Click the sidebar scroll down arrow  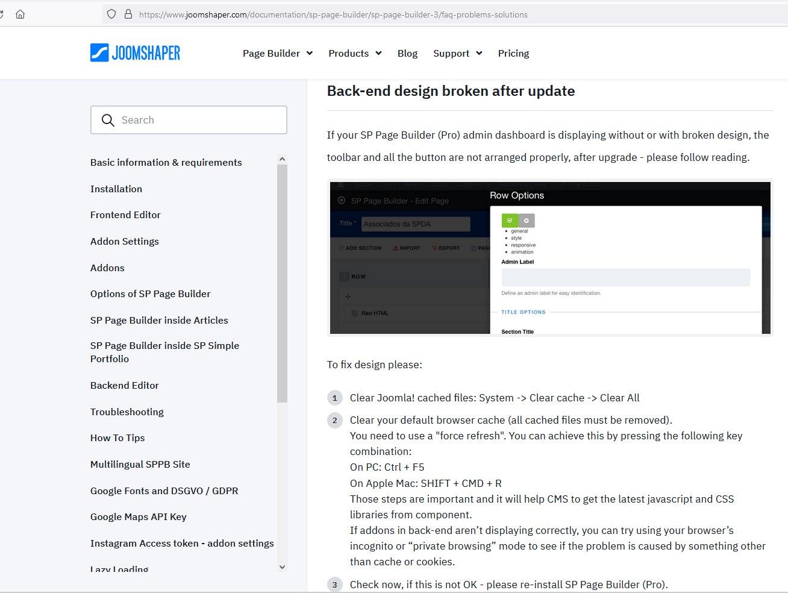tap(282, 567)
